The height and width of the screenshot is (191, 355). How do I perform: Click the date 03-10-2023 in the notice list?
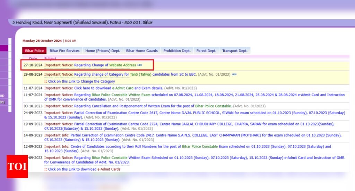pyautogui.click(x=33, y=106)
